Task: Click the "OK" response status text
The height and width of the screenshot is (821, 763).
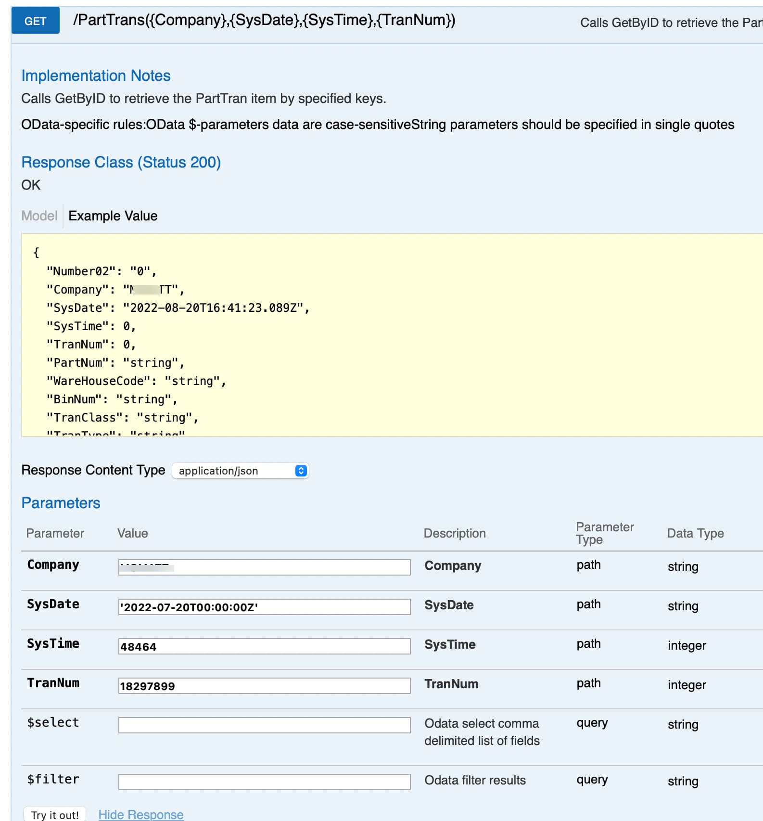Action: tap(31, 185)
